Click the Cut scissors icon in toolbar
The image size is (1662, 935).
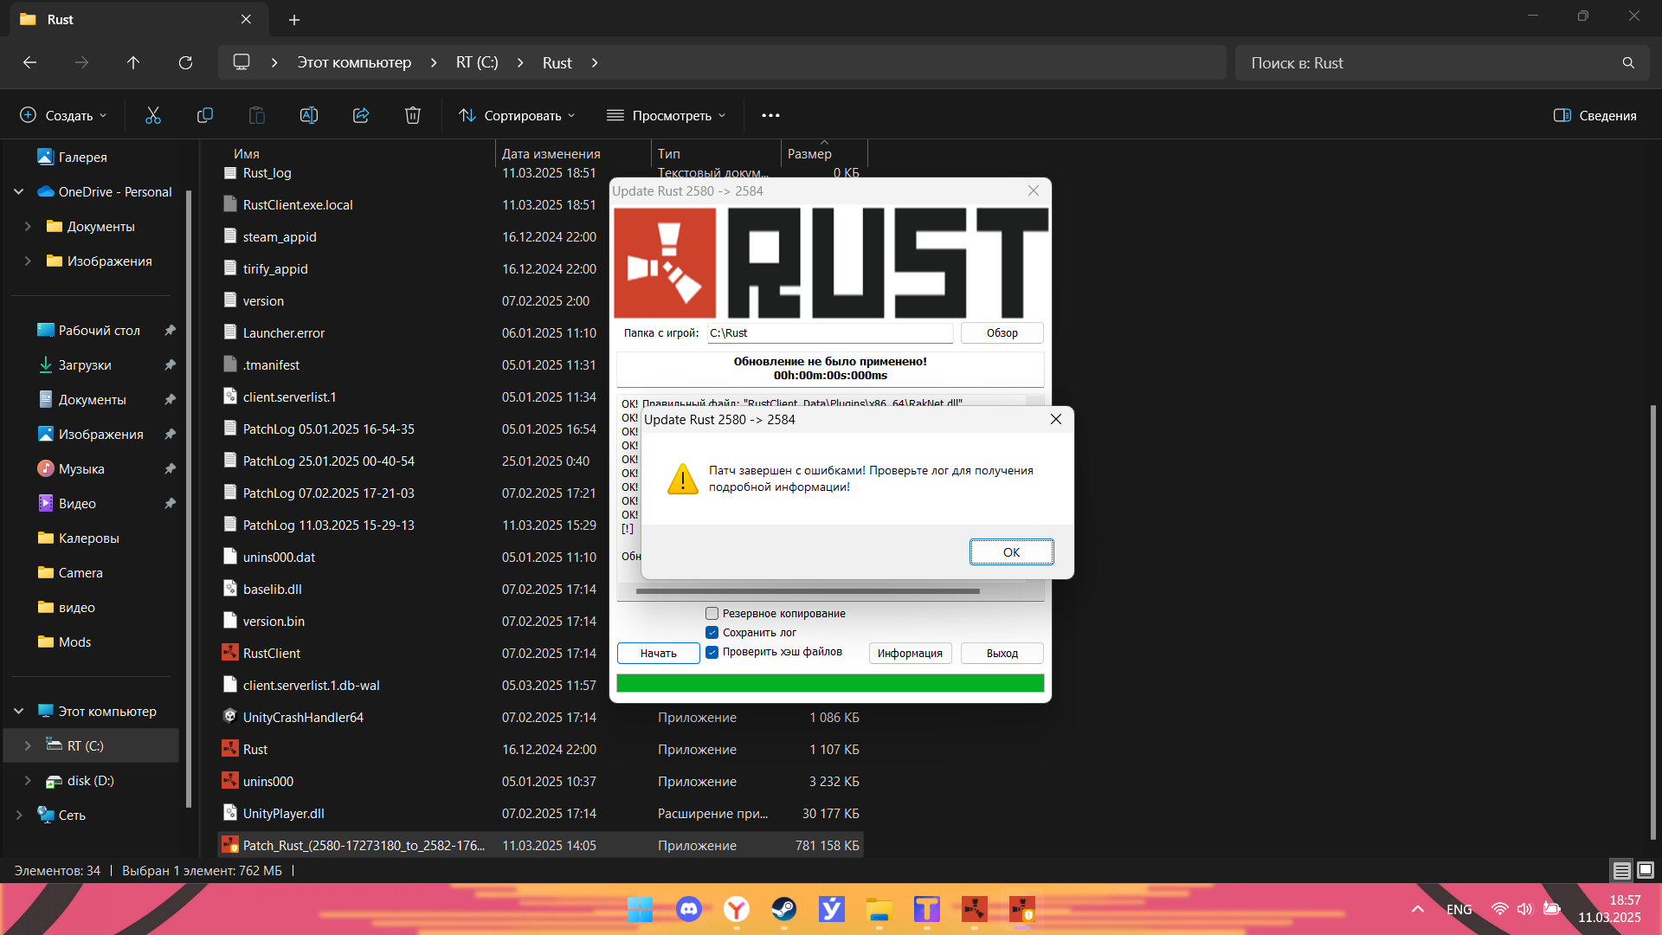pos(153,115)
